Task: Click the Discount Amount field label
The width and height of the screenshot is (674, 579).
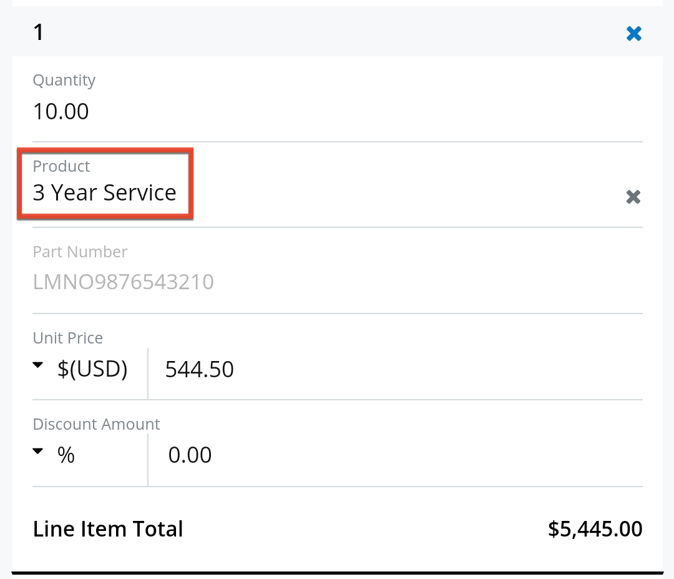Action: pyautogui.click(x=96, y=424)
